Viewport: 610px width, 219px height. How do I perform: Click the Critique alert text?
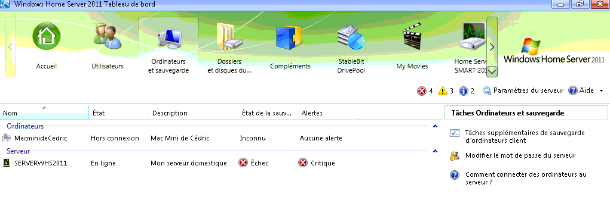click(323, 163)
